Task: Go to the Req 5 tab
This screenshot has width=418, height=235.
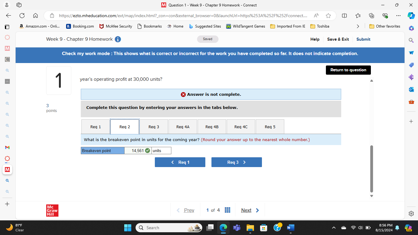Action: (x=270, y=127)
